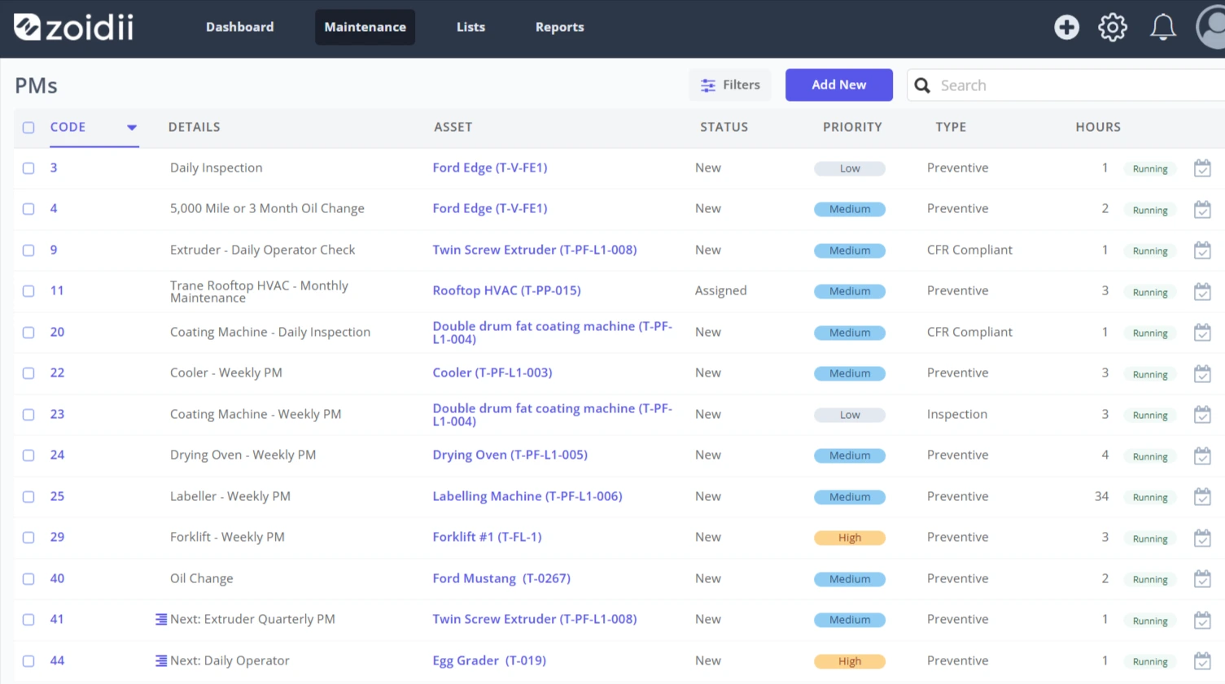Screen dimensions: 1225x684
Task: Open calendar icon for Forklift - Weekly PM
Action: (1202, 538)
